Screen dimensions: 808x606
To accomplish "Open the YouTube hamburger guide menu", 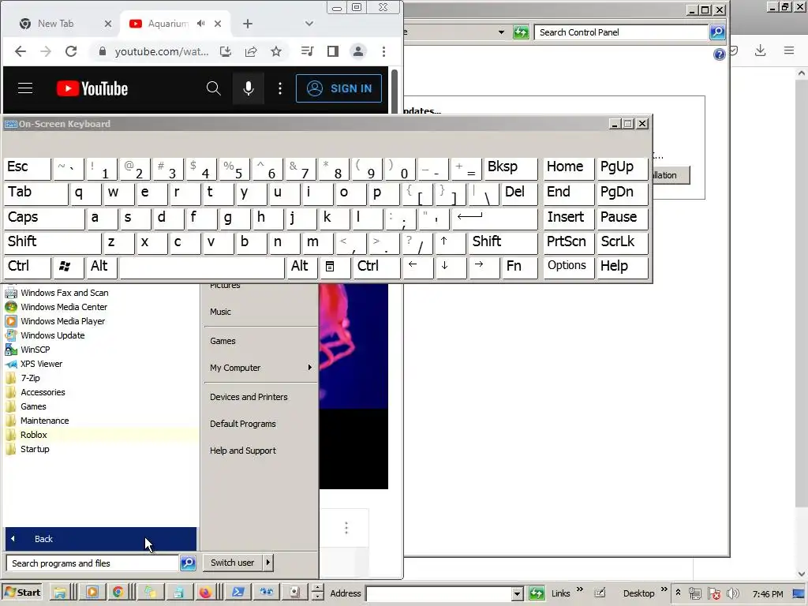I will [25, 88].
